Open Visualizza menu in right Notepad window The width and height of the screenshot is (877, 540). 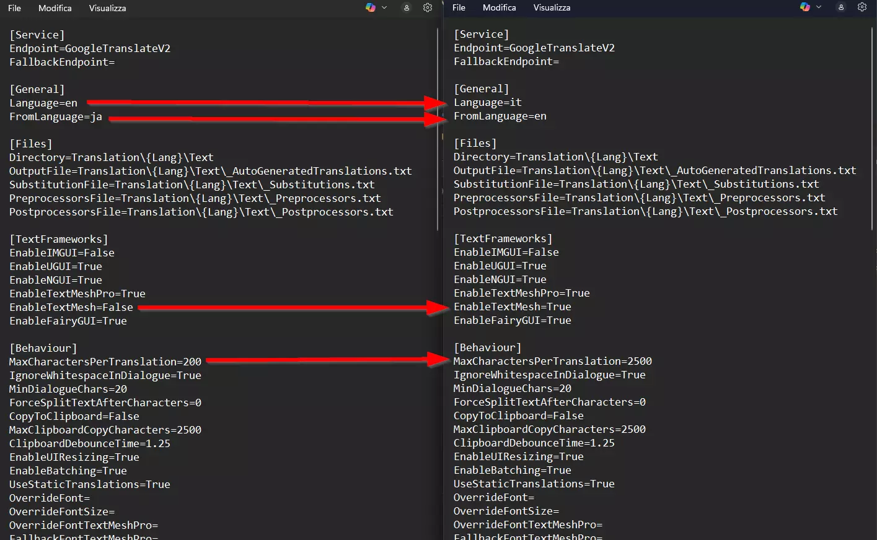point(552,7)
